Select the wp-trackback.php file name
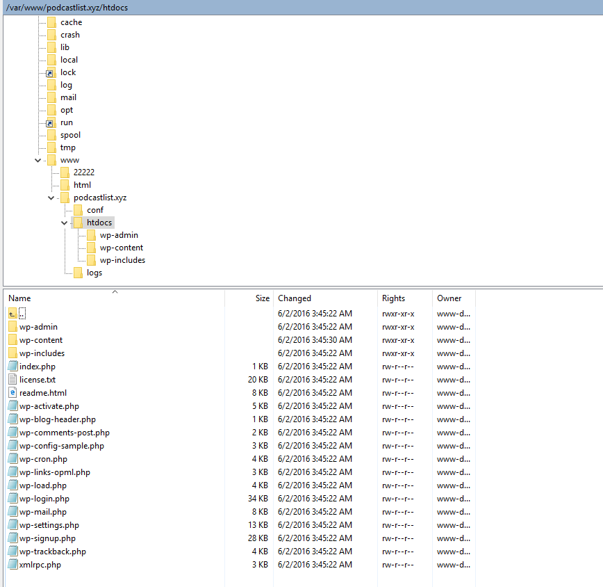The image size is (603, 587). [53, 552]
